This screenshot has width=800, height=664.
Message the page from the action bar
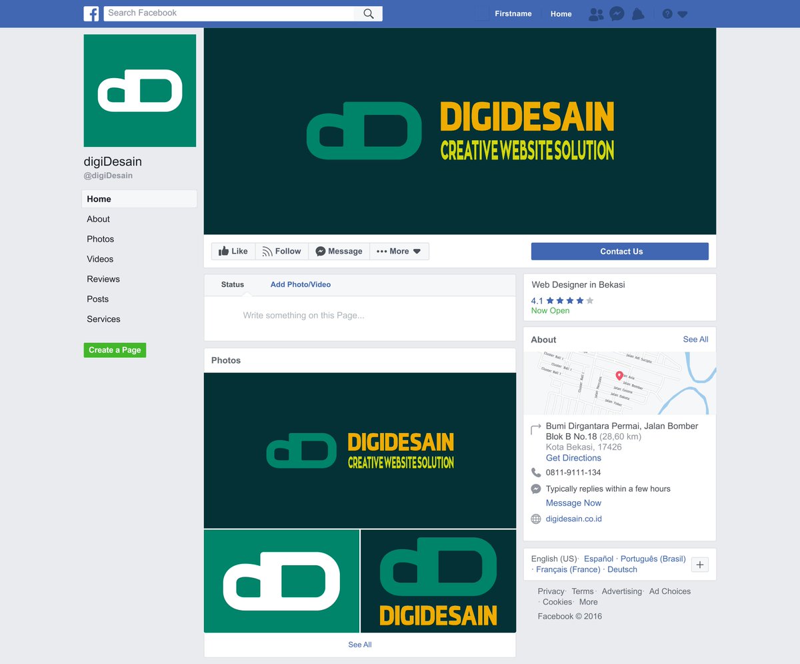(339, 252)
